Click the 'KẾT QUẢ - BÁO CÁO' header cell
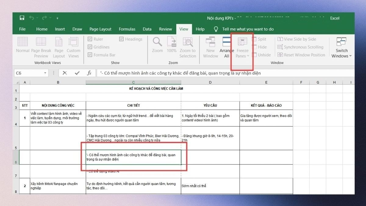 pos(266,106)
